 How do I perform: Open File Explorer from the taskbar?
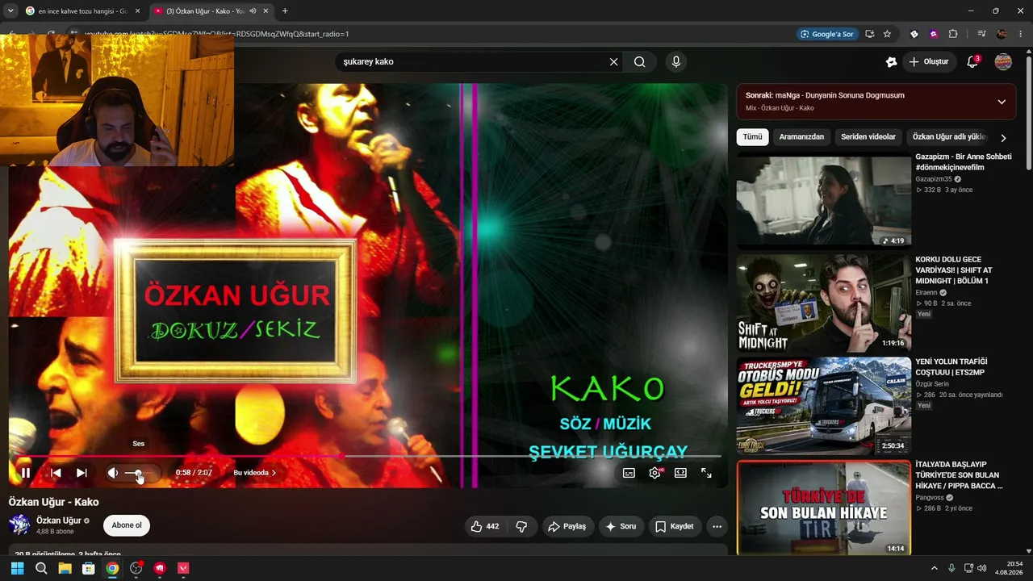coord(65,568)
